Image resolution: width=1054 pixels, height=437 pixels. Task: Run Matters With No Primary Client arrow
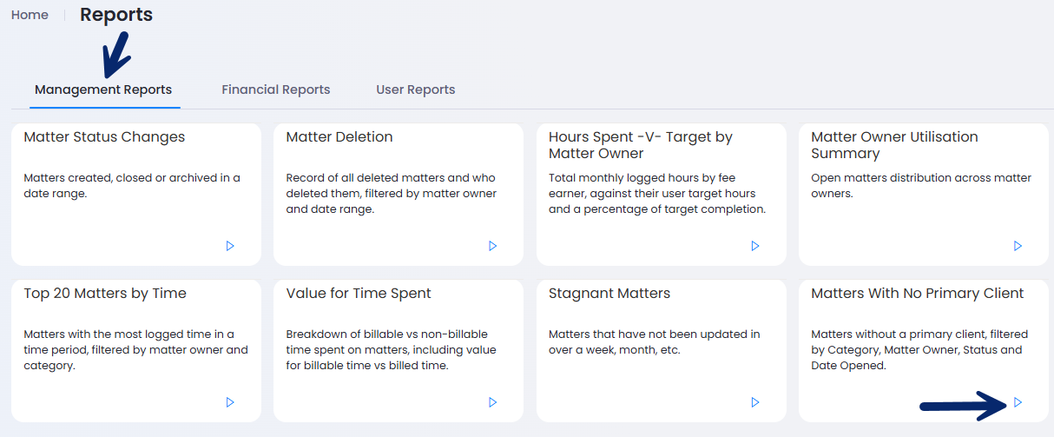click(x=1018, y=402)
